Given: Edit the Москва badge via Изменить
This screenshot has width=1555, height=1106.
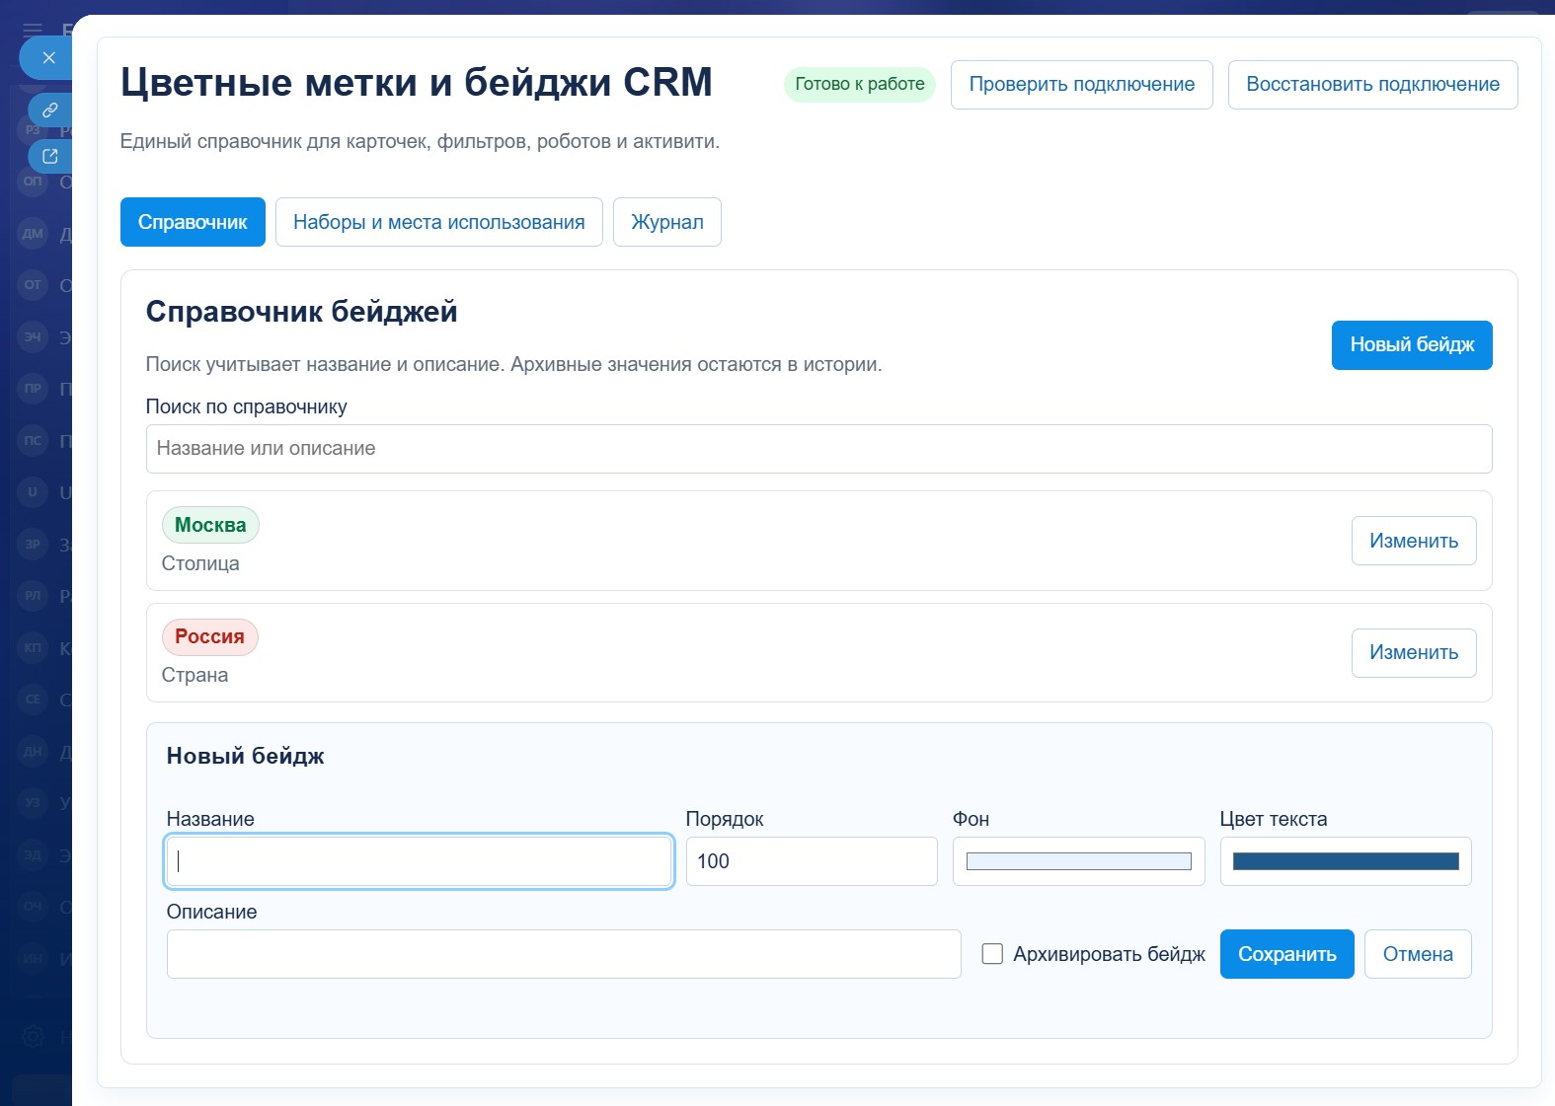Looking at the screenshot, I should [x=1413, y=541].
